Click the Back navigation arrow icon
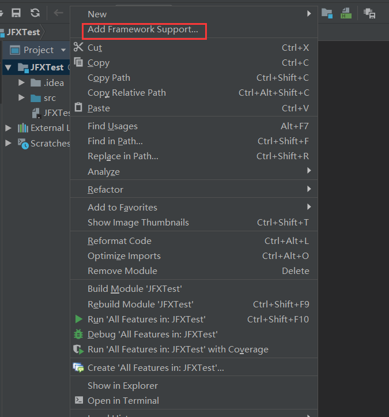The image size is (389, 417). pyautogui.click(x=58, y=13)
